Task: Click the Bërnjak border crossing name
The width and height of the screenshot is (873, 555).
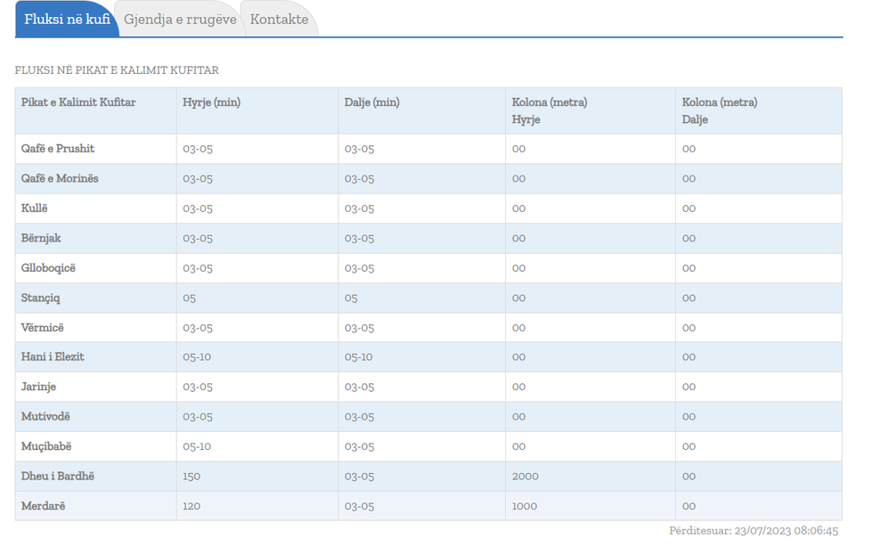Action: (41, 239)
